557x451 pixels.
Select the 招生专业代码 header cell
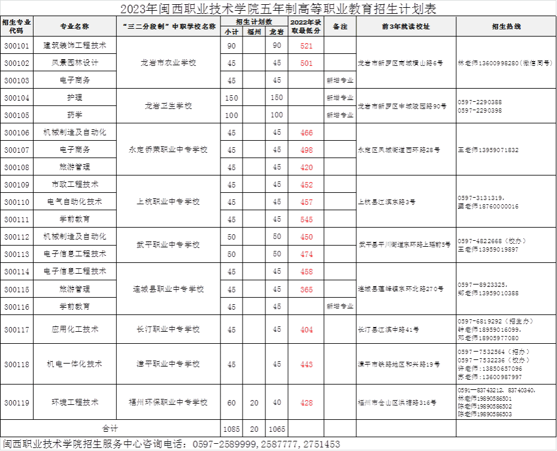(17, 27)
